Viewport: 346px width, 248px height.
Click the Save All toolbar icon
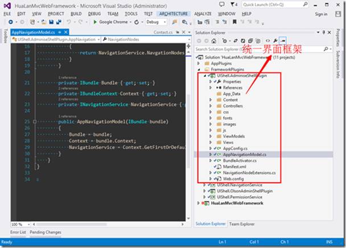click(x=59, y=22)
